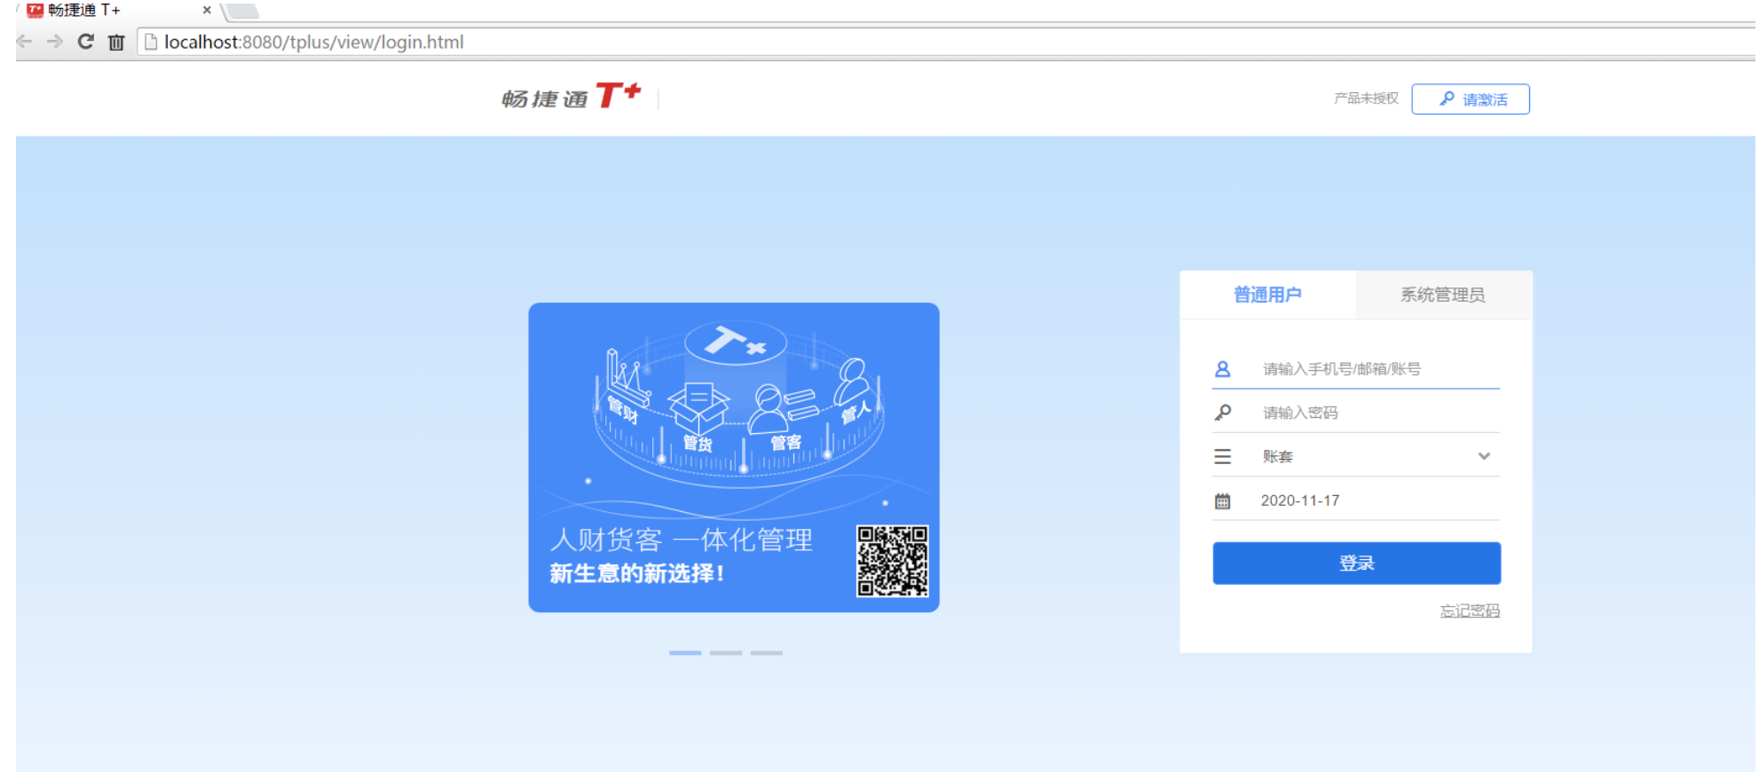1759x772 pixels.
Task: Click the address bar URL
Action: pyautogui.click(x=314, y=42)
